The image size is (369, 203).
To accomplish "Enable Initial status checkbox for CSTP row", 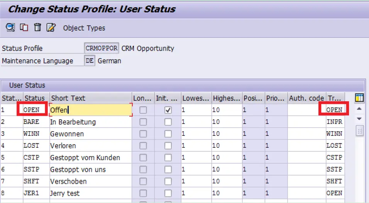I will 168,157.
